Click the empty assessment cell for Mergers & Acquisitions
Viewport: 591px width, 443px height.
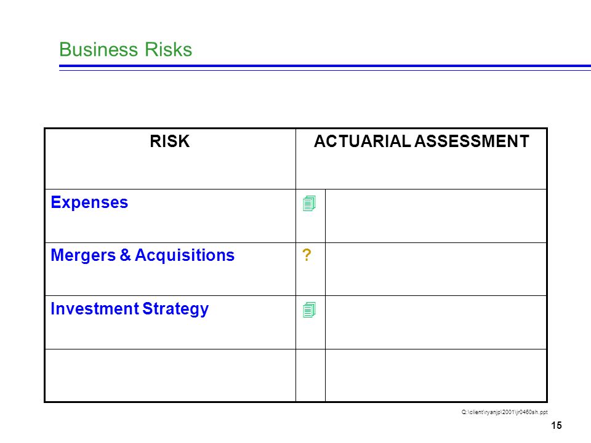pos(436,269)
